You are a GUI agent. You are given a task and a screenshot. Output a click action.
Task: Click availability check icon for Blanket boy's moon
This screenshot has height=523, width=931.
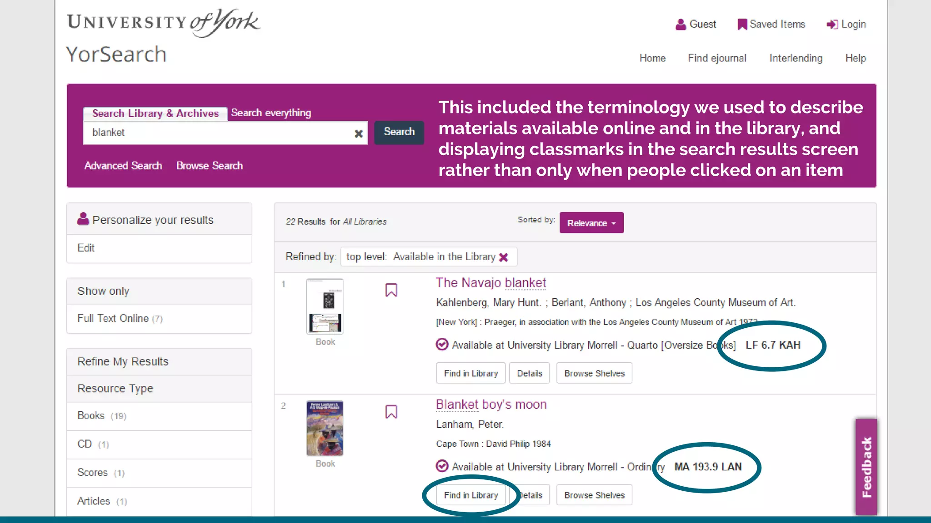tap(442, 466)
